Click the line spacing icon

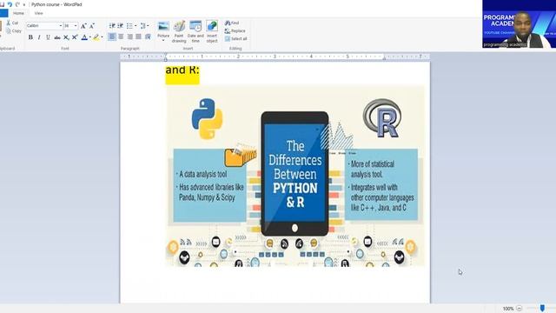[142, 26]
